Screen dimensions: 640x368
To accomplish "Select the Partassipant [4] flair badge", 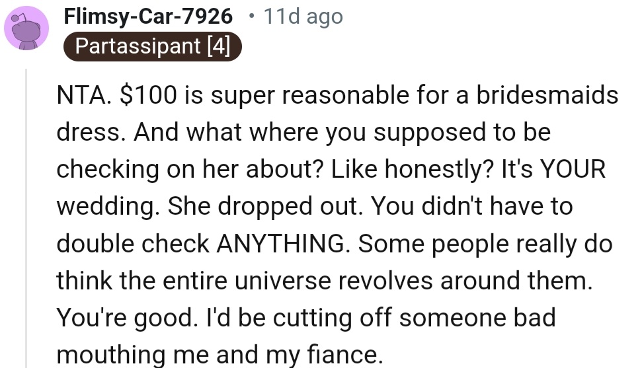I will point(153,46).
